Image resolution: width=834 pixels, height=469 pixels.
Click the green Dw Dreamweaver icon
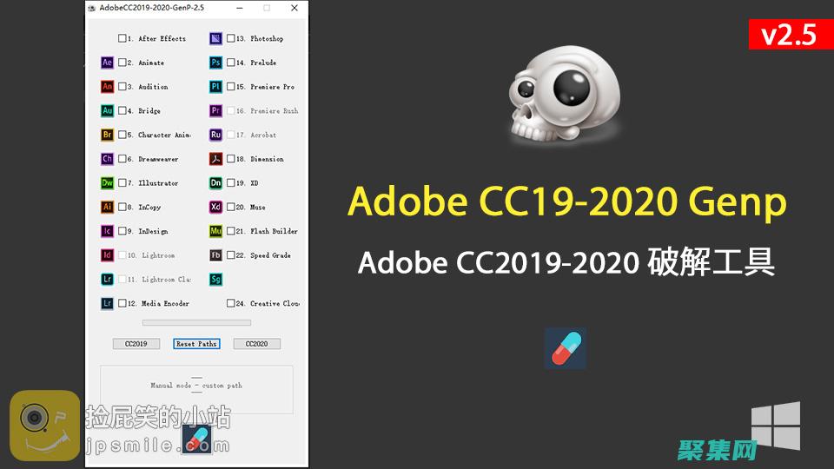tap(107, 183)
